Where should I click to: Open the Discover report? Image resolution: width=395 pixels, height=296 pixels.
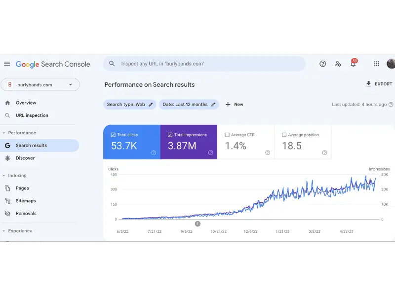[x=25, y=158]
